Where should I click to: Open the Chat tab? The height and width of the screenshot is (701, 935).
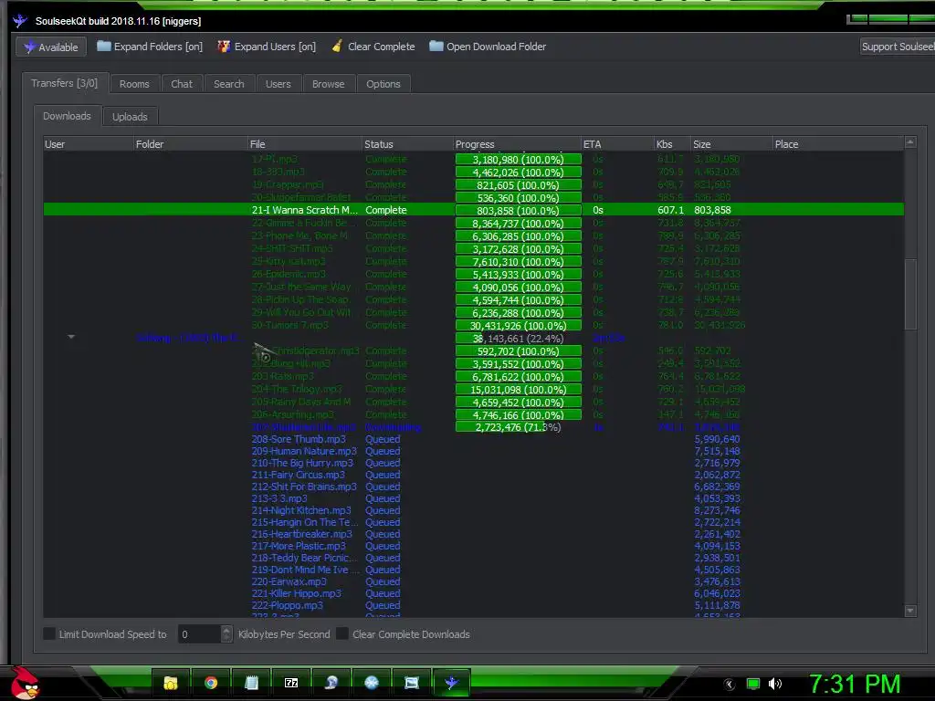pyautogui.click(x=182, y=84)
